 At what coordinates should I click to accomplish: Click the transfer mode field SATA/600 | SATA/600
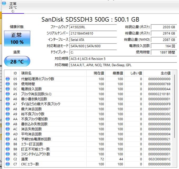coord(93,46)
